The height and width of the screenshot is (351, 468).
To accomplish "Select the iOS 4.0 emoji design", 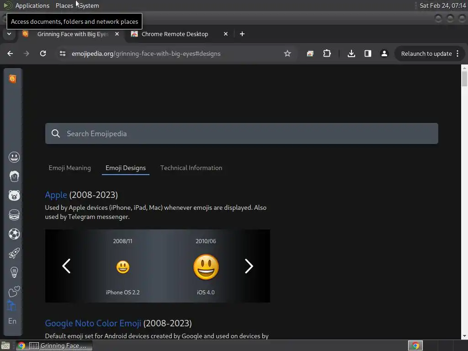I will 206,267.
